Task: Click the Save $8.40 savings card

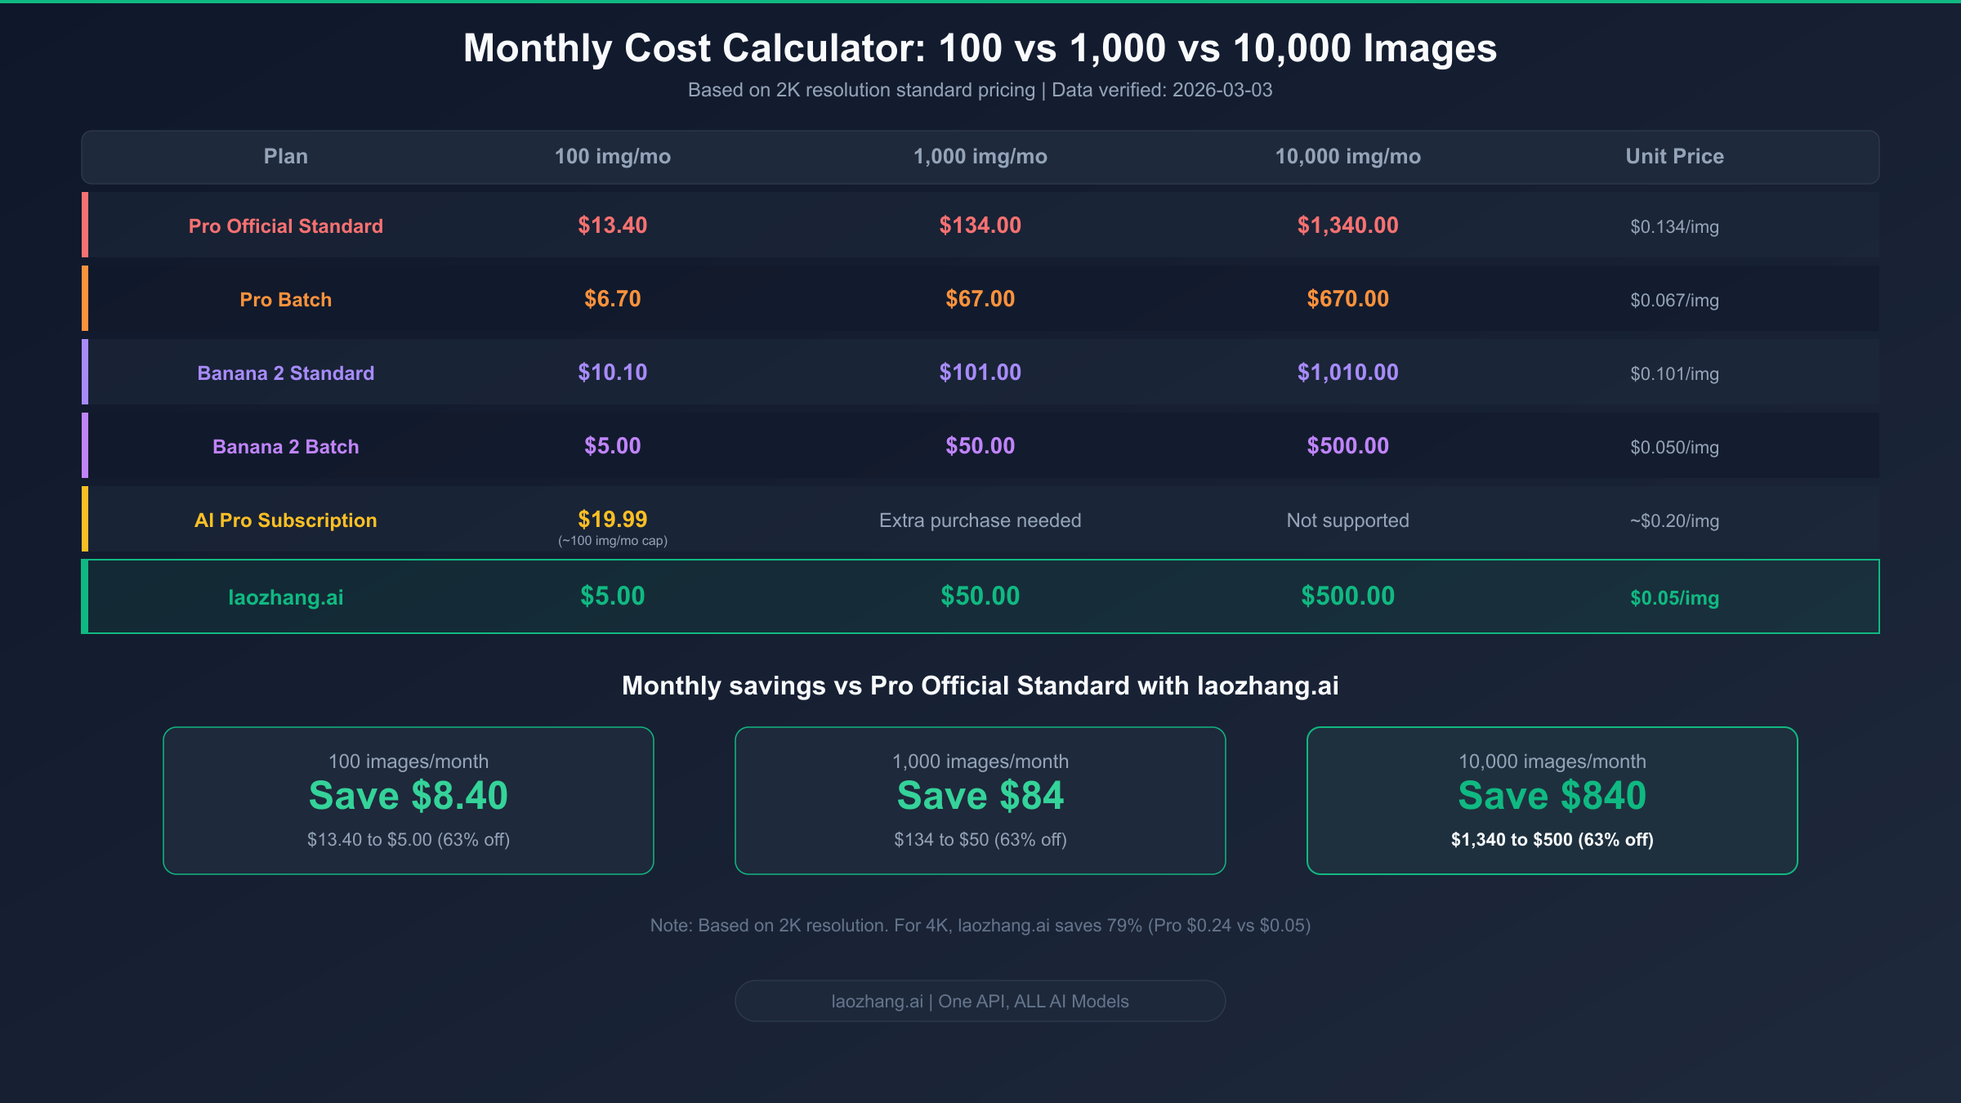Action: tap(409, 801)
